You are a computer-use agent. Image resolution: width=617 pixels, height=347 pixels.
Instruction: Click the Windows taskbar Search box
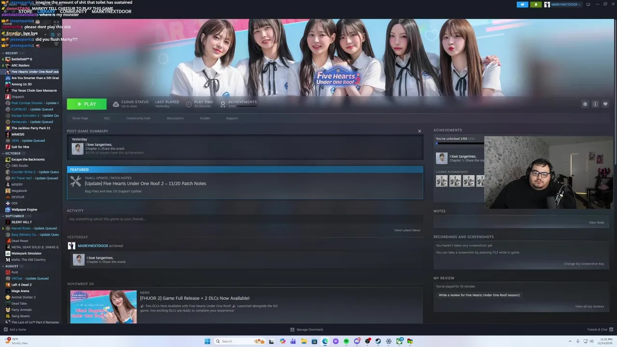[239, 341]
